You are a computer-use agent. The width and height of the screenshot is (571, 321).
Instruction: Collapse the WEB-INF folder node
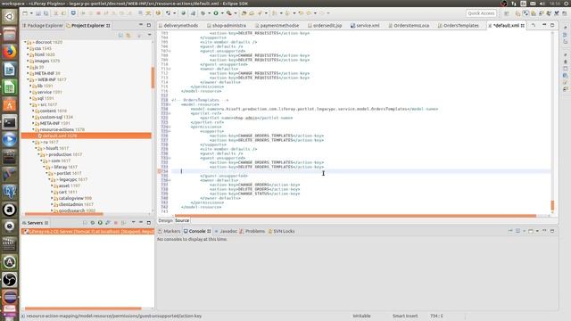click(28, 79)
